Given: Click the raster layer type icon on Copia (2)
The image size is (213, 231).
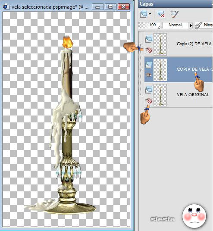Looking at the screenshot, I should click(x=149, y=39).
